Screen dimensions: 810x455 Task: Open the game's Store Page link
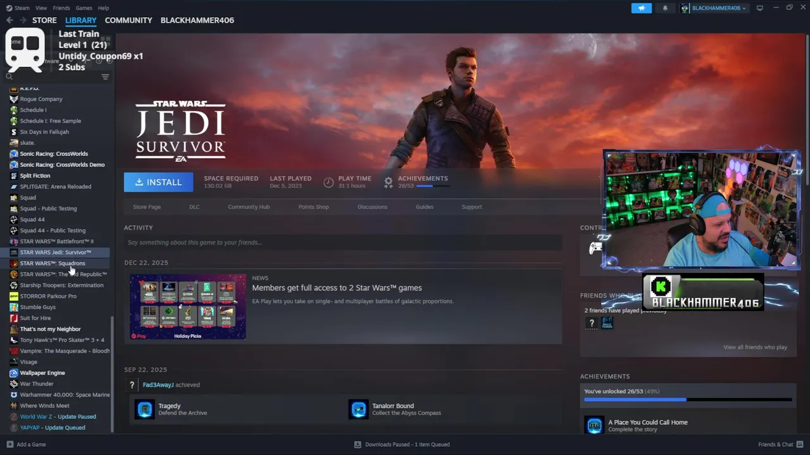[147, 207]
